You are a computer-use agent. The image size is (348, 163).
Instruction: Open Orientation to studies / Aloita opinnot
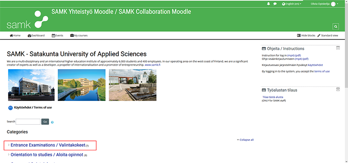click(x=47, y=155)
